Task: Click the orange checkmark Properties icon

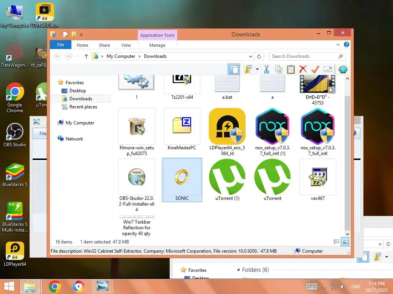Action: [x=315, y=69]
